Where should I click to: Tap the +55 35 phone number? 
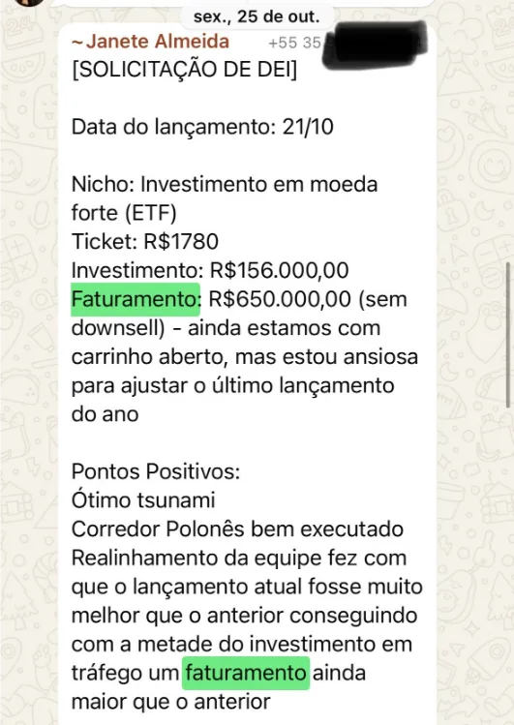pyautogui.click(x=294, y=43)
